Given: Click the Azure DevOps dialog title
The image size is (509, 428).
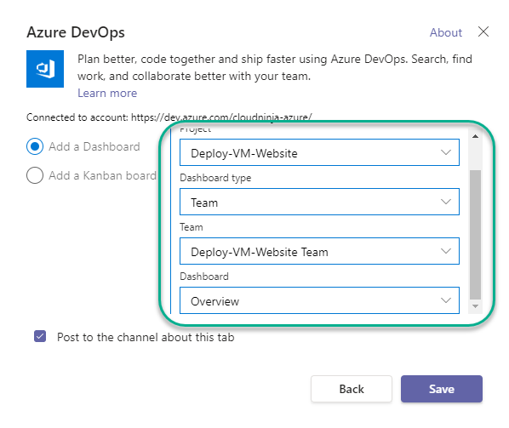Looking at the screenshot, I should click(76, 32).
